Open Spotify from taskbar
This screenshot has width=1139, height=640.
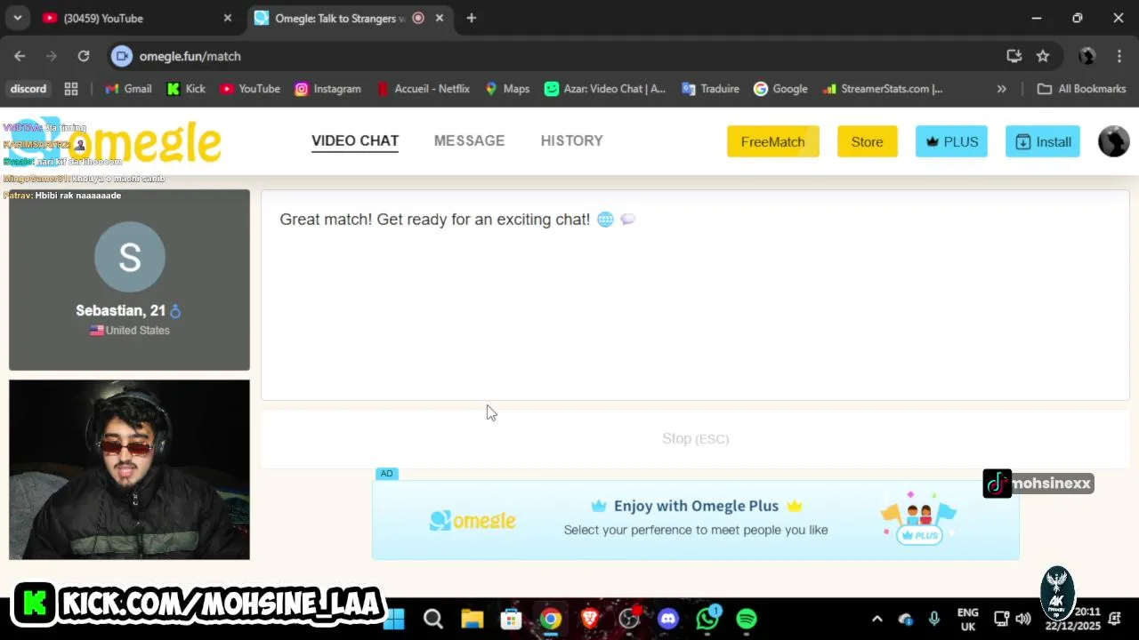pos(747,619)
